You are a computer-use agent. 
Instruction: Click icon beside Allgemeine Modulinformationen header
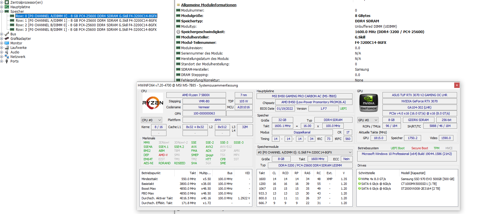pyautogui.click(x=178, y=5)
